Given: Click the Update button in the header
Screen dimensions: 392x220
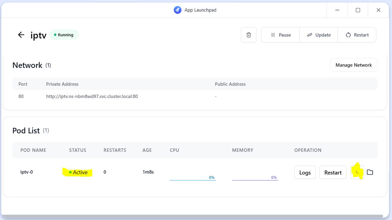Looking at the screenshot, I should coord(319,35).
